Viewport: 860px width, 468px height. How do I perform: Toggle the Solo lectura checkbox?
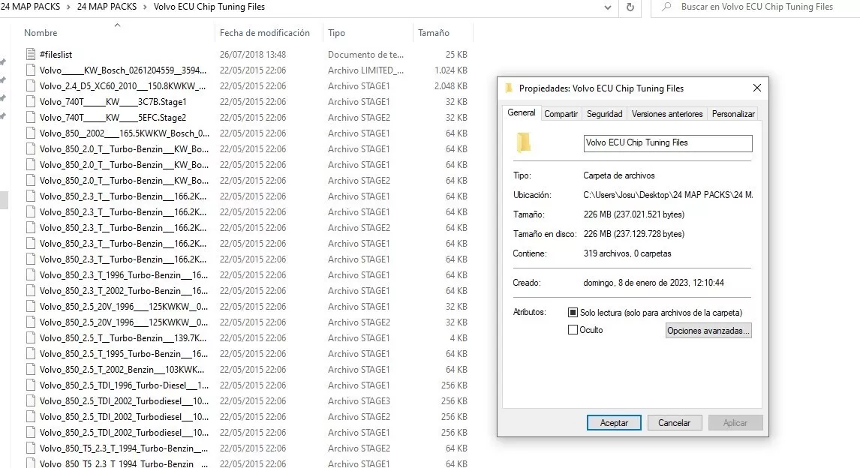(573, 312)
